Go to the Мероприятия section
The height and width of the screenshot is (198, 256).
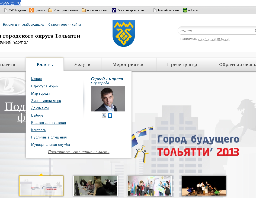pos(129,65)
